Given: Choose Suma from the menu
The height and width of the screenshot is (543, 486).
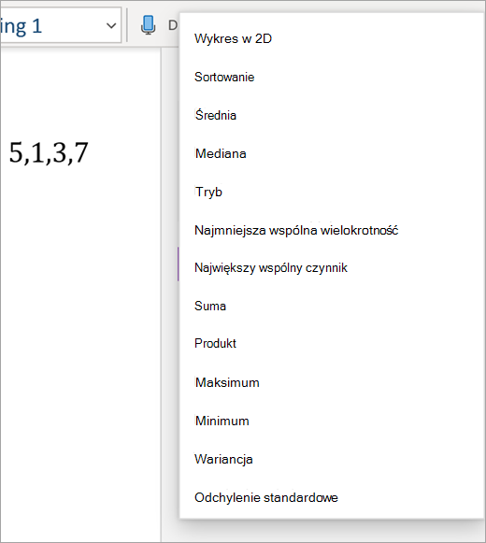Looking at the screenshot, I should pos(210,306).
